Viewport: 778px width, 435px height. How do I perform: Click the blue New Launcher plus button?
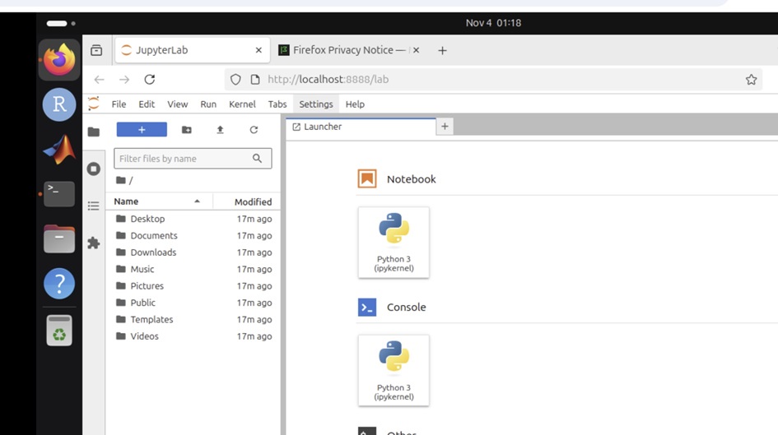[x=142, y=130]
